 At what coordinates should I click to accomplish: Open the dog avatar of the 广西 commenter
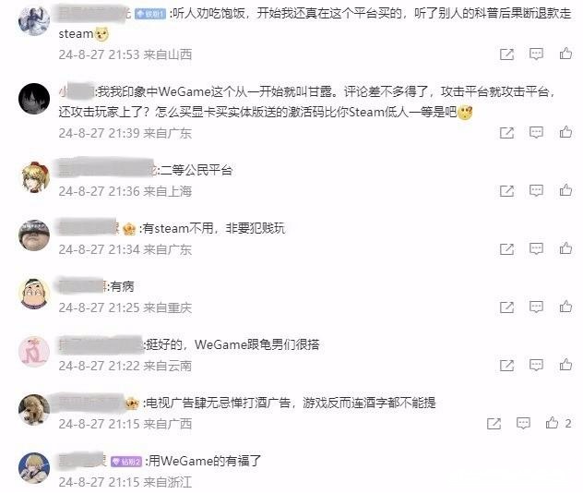(34, 409)
